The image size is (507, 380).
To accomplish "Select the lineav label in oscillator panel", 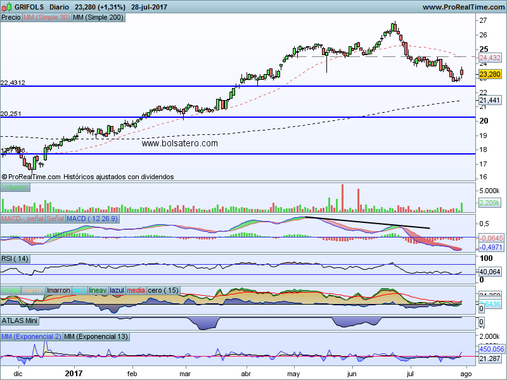I will [x=98, y=290].
